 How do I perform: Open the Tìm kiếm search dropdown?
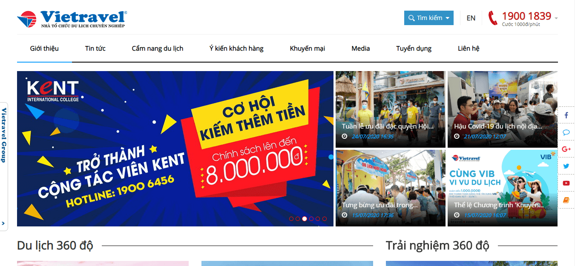429,18
